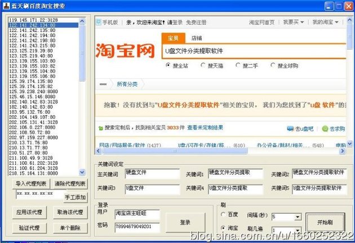355x243 pixels.
Task: Select the 搜全站 radio button
Action: tap(168, 65)
